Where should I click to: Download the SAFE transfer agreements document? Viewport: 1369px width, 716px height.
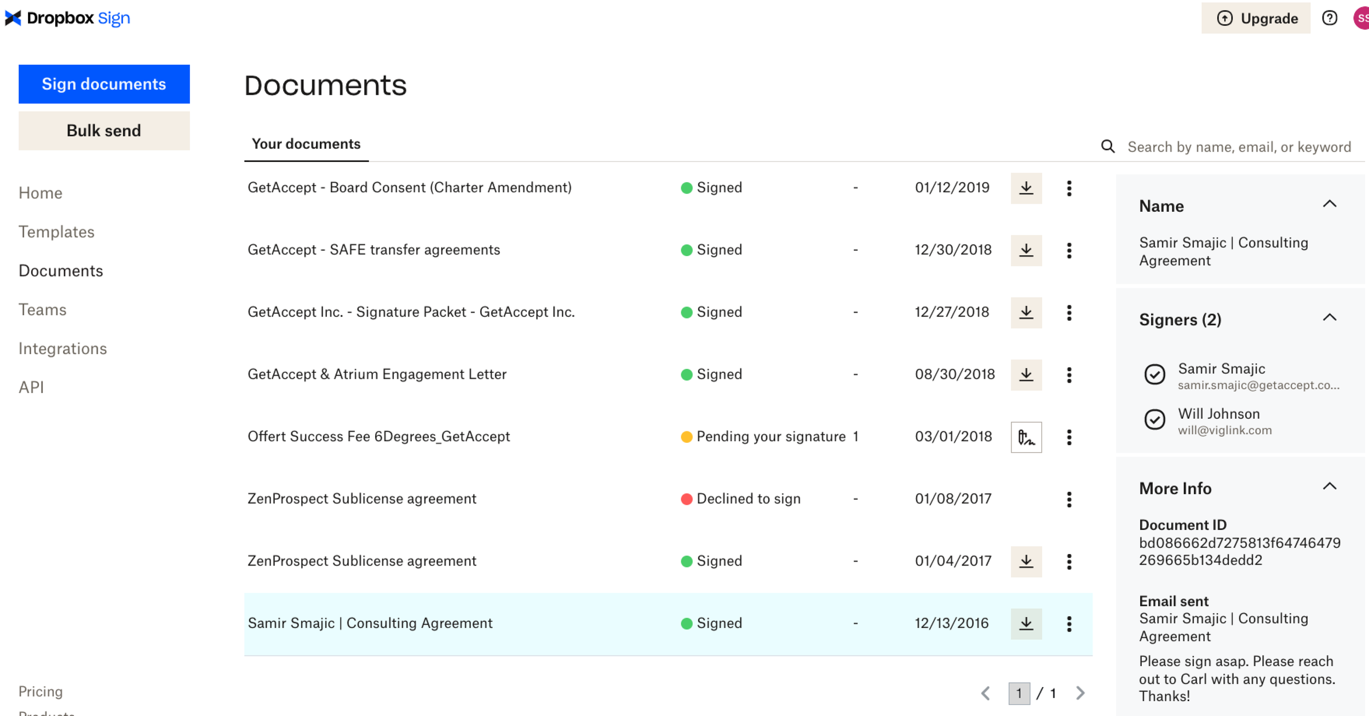click(x=1026, y=251)
